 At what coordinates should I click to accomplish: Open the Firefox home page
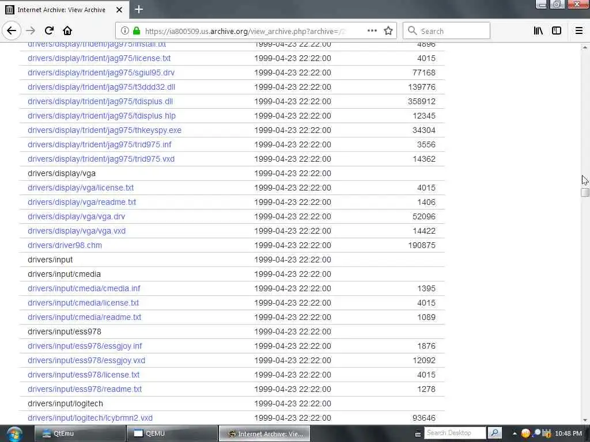coord(67,31)
